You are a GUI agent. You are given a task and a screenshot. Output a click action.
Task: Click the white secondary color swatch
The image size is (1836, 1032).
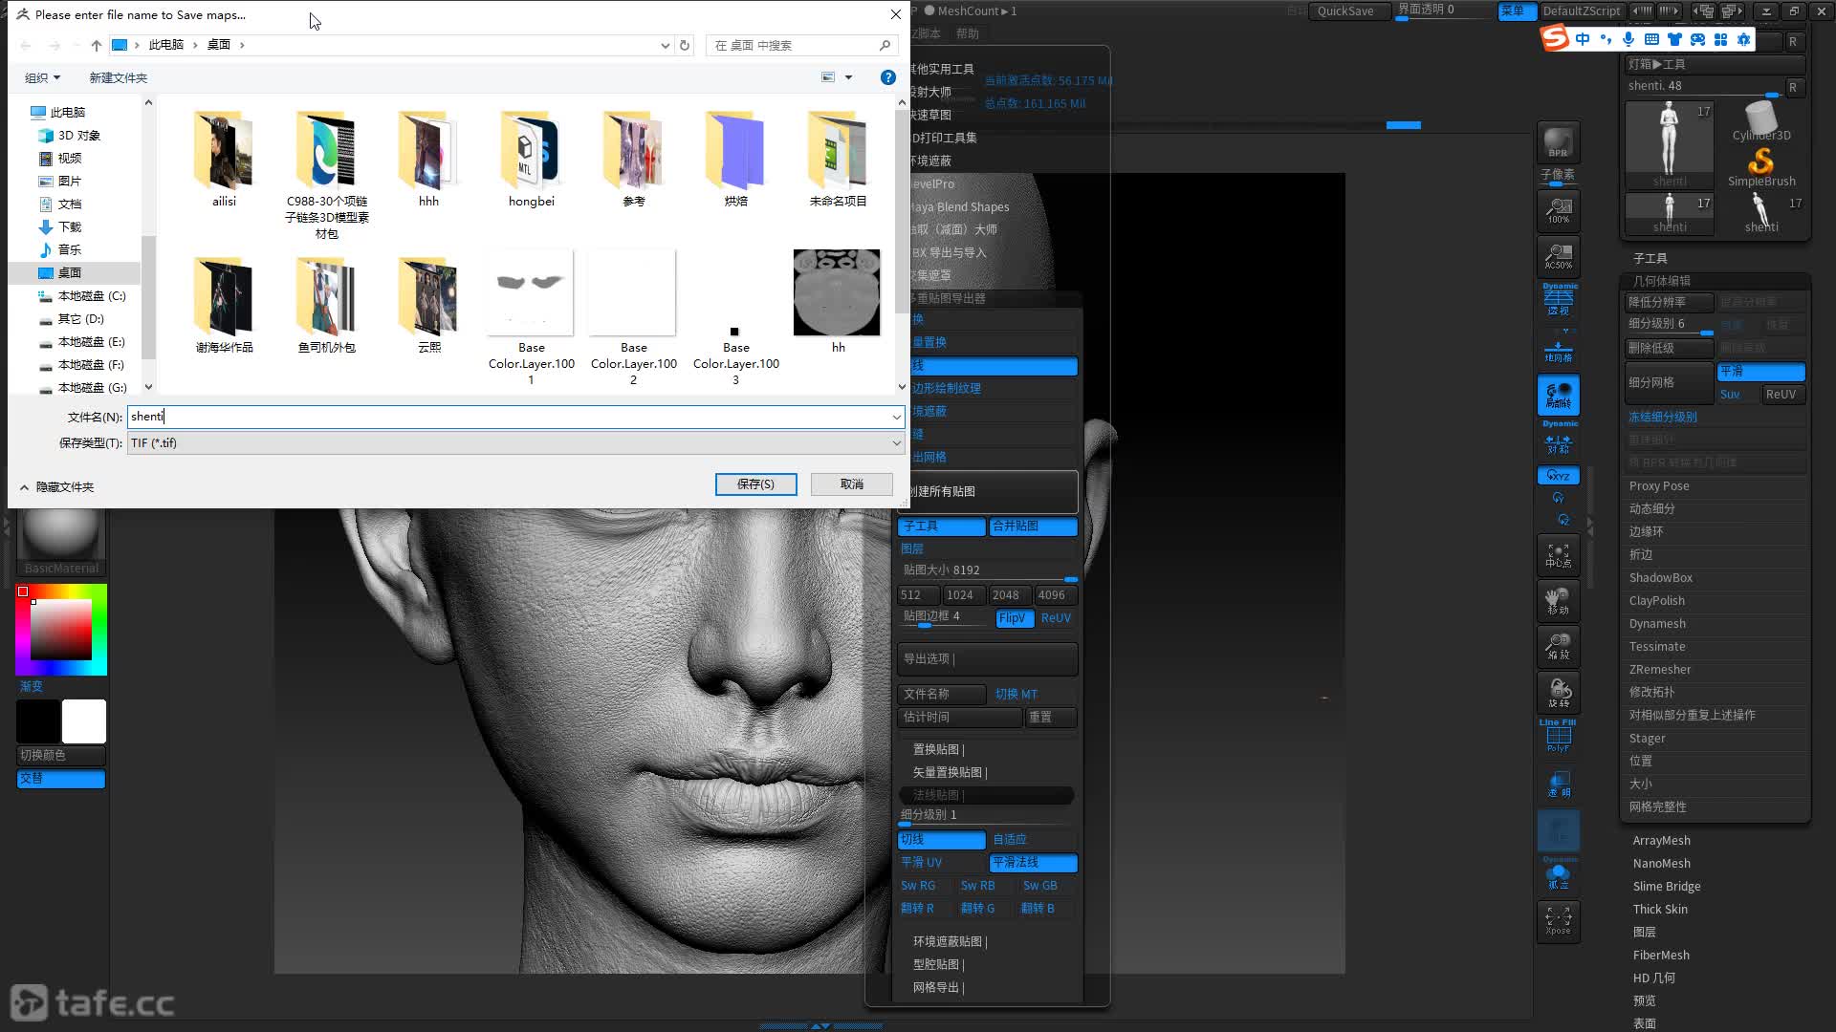[84, 721]
